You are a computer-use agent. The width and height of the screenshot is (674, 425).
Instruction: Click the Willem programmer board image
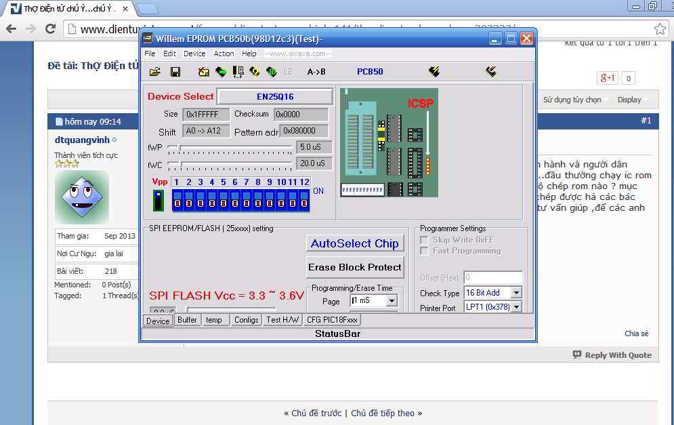pyautogui.click(x=389, y=142)
